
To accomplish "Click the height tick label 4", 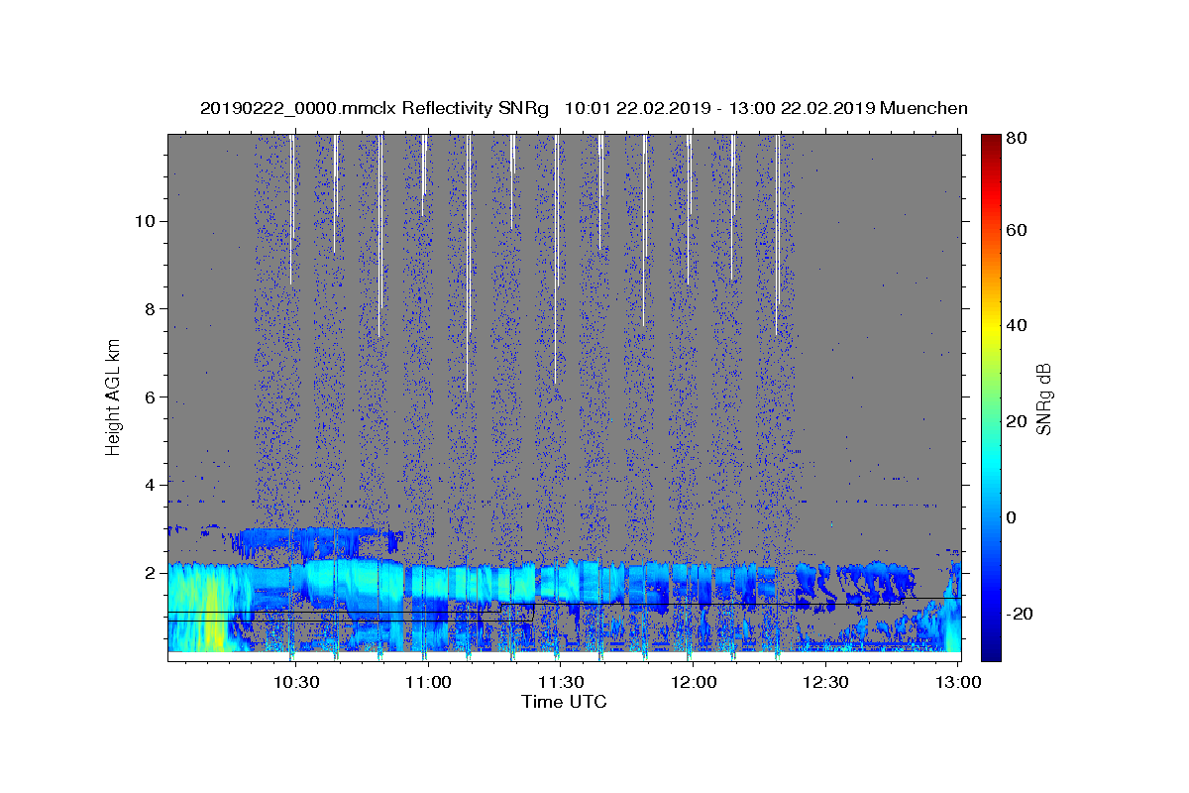I will pos(149,485).
